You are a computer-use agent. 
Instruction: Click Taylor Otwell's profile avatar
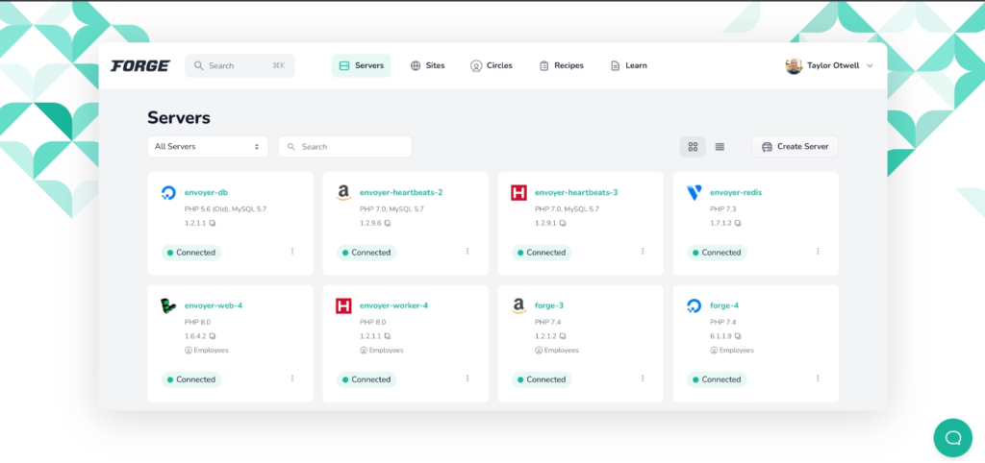pos(794,66)
